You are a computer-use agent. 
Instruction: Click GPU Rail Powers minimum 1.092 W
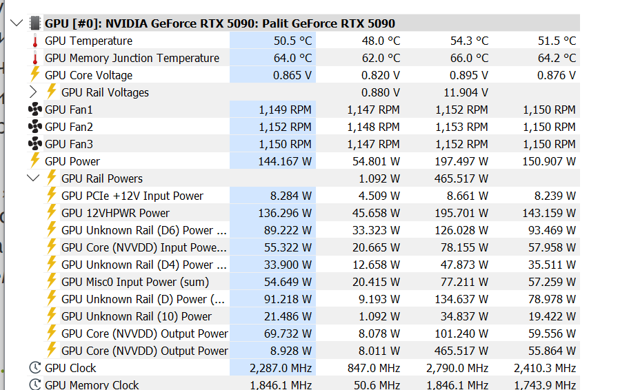[379, 178]
